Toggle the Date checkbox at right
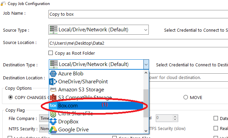Image resolution: width=228 pixels, height=138 pixels. pyautogui.click(x=216, y=118)
